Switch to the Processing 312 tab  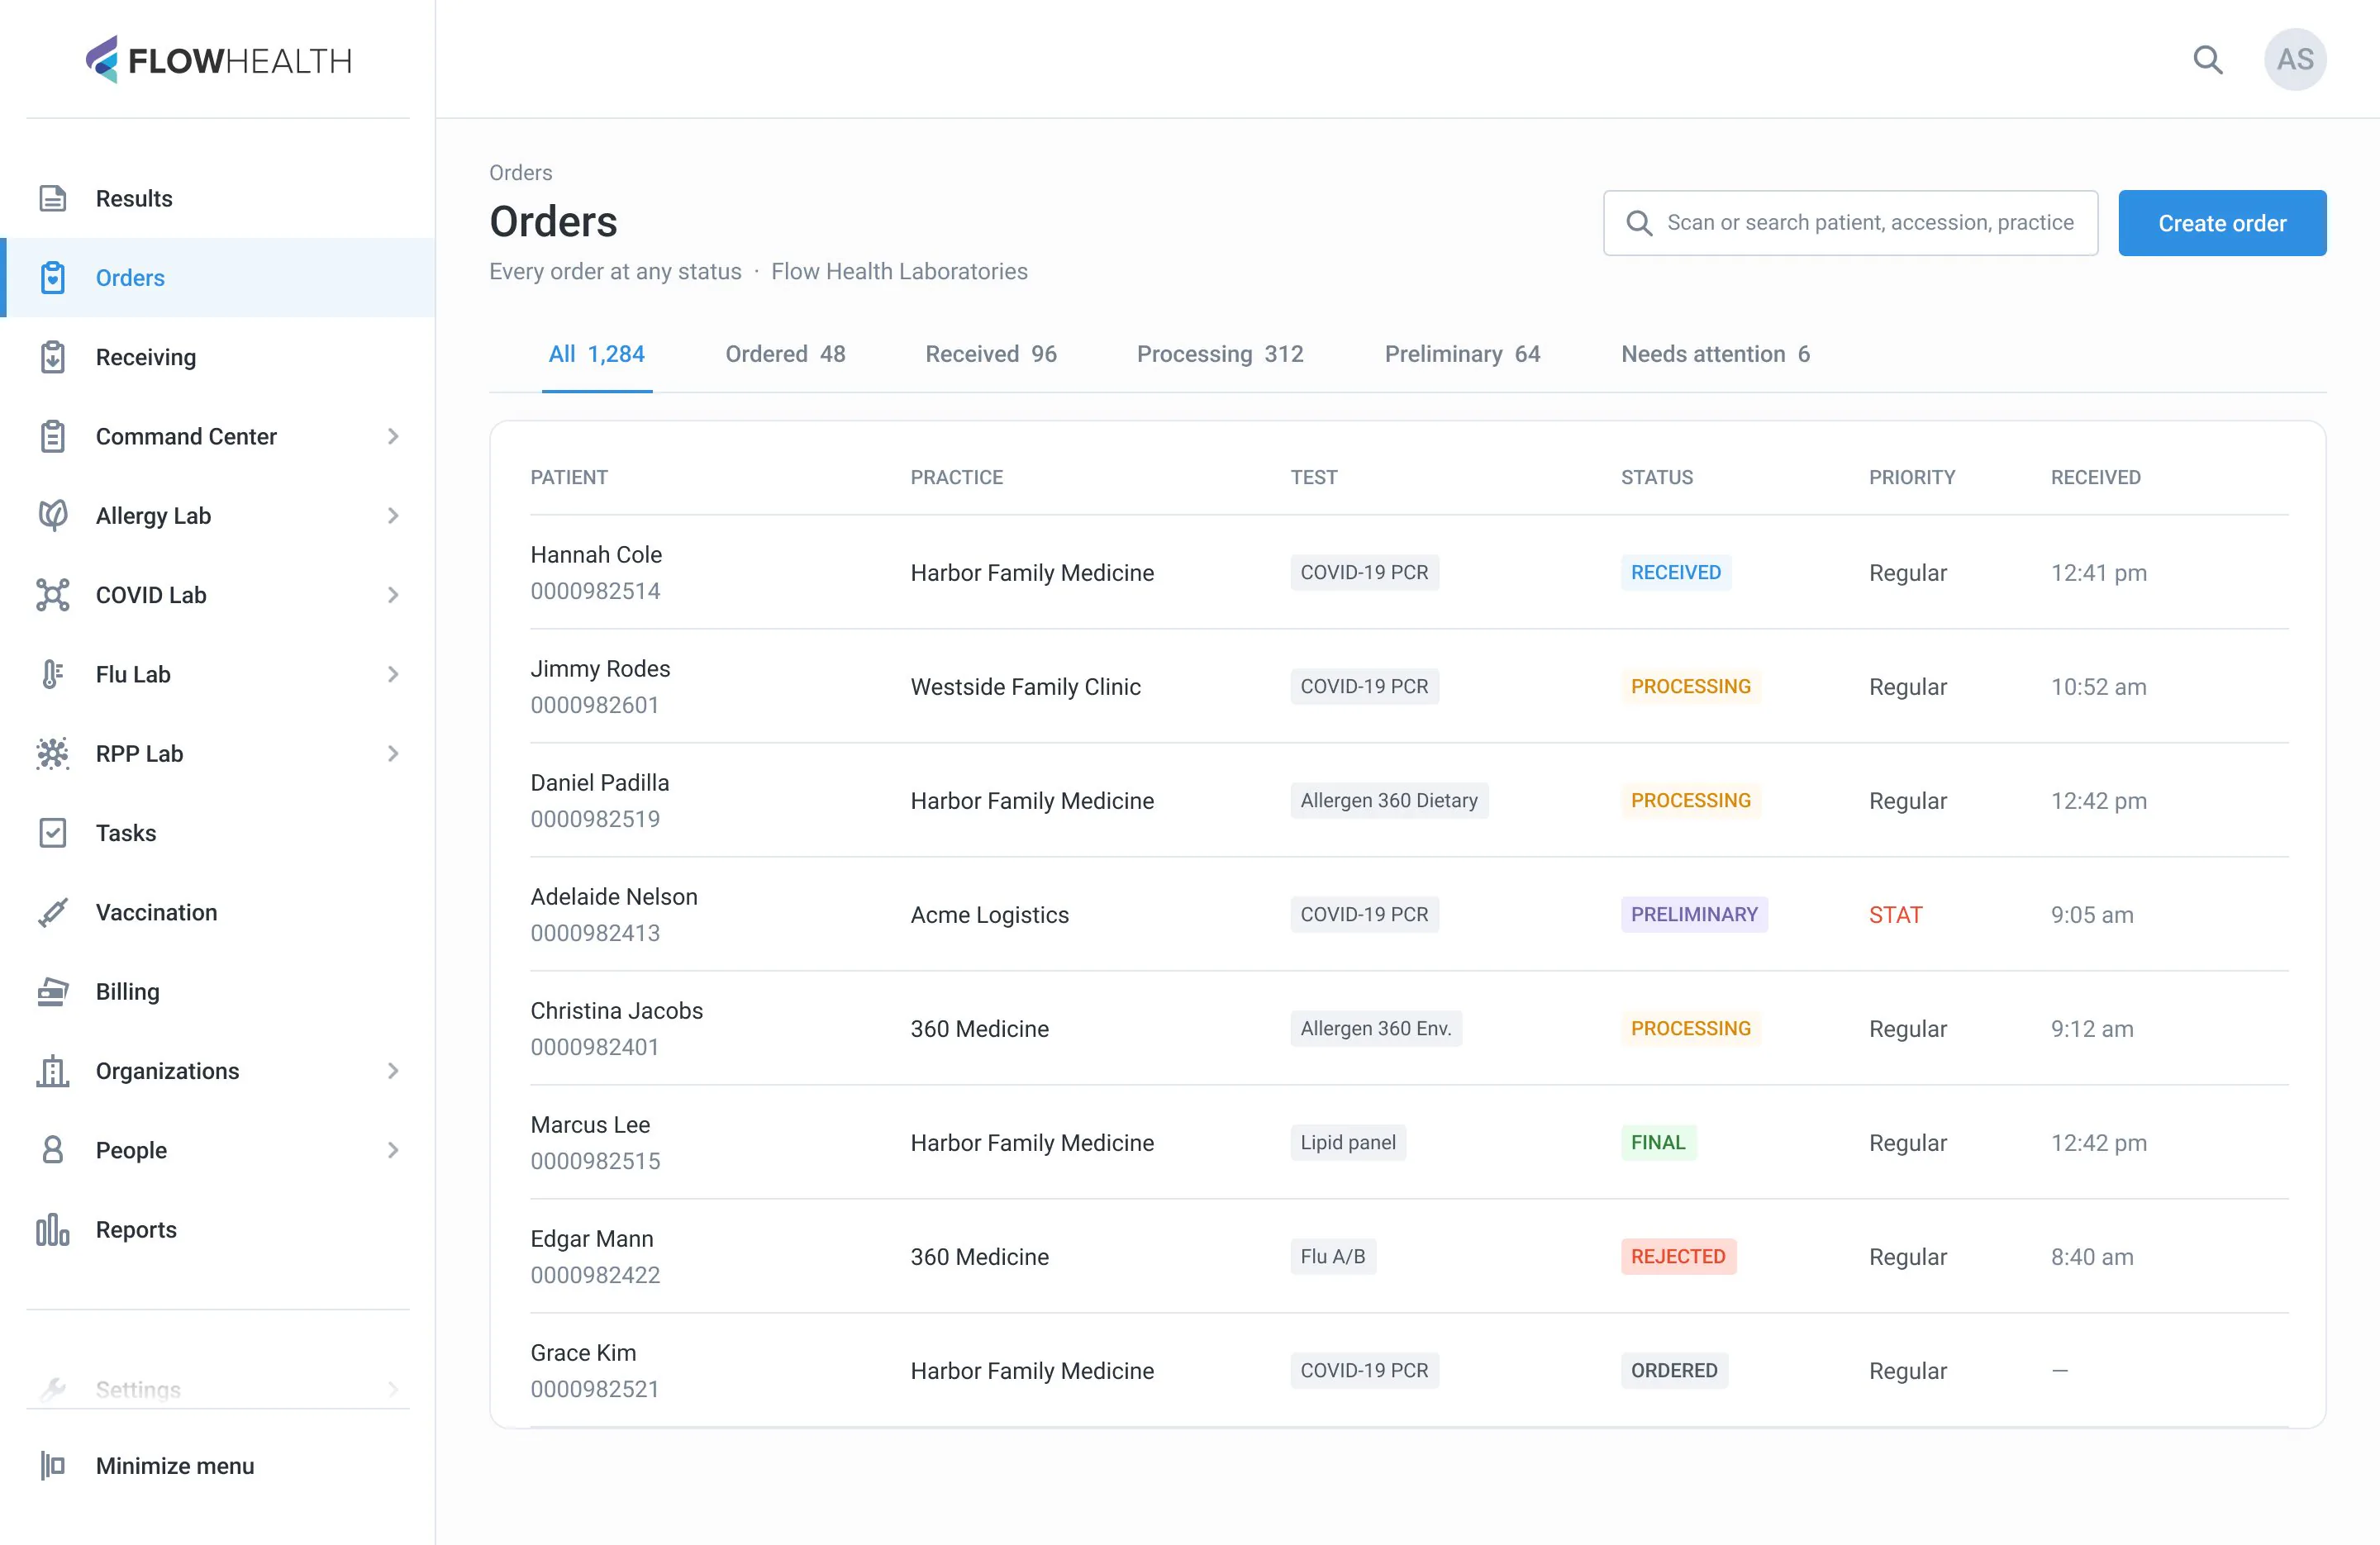pos(1220,354)
